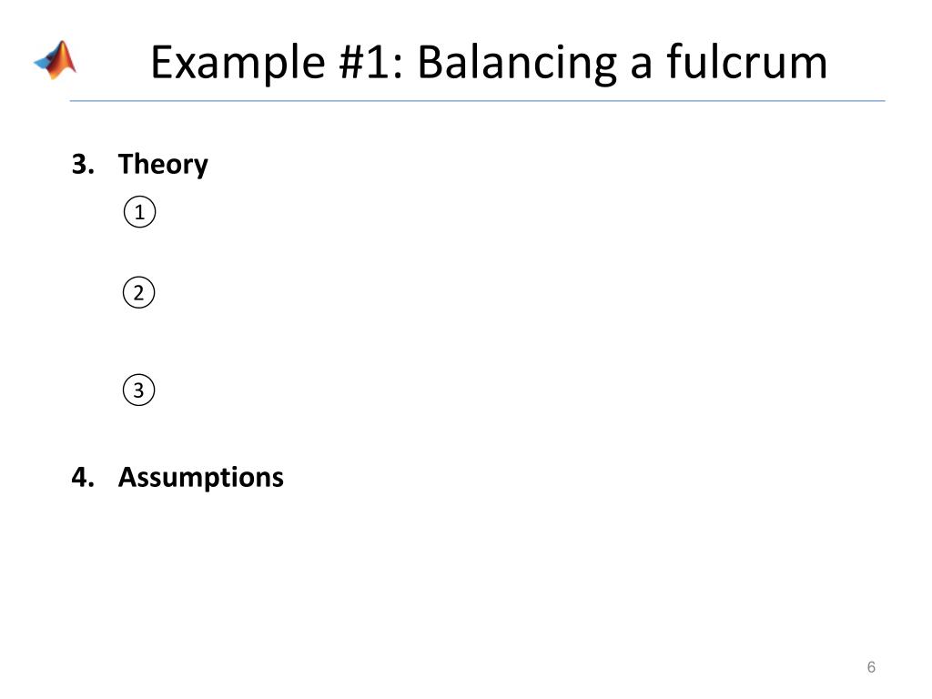The image size is (932, 699).
Task: Click the slide page number 6
Action: pos(871,667)
